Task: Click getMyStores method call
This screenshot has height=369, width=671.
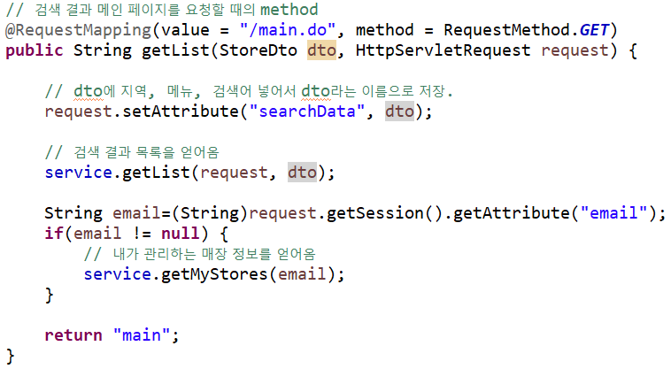Action: (214, 274)
